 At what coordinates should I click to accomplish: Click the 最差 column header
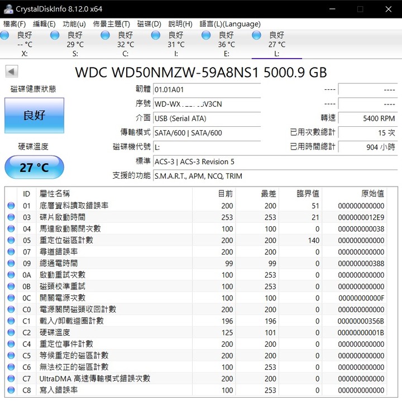click(257, 194)
